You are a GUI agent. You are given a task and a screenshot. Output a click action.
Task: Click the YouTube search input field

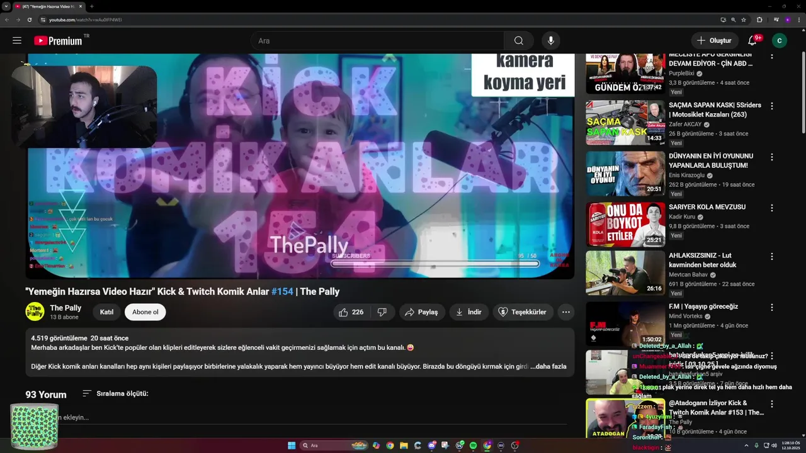[378, 40]
